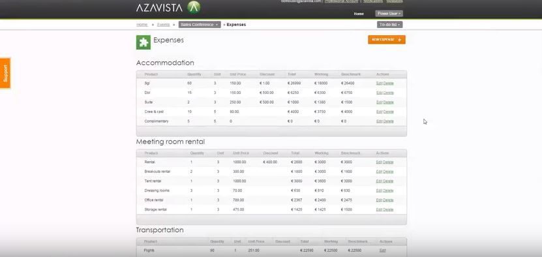Viewport: 542px width, 257px height.
Task: Edit the Flights transportation expense
Action: point(383,250)
